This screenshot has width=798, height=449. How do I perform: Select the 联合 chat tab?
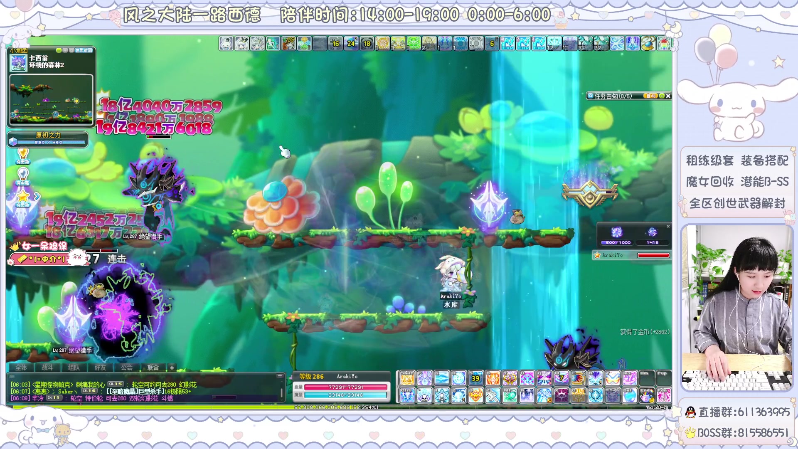click(153, 368)
